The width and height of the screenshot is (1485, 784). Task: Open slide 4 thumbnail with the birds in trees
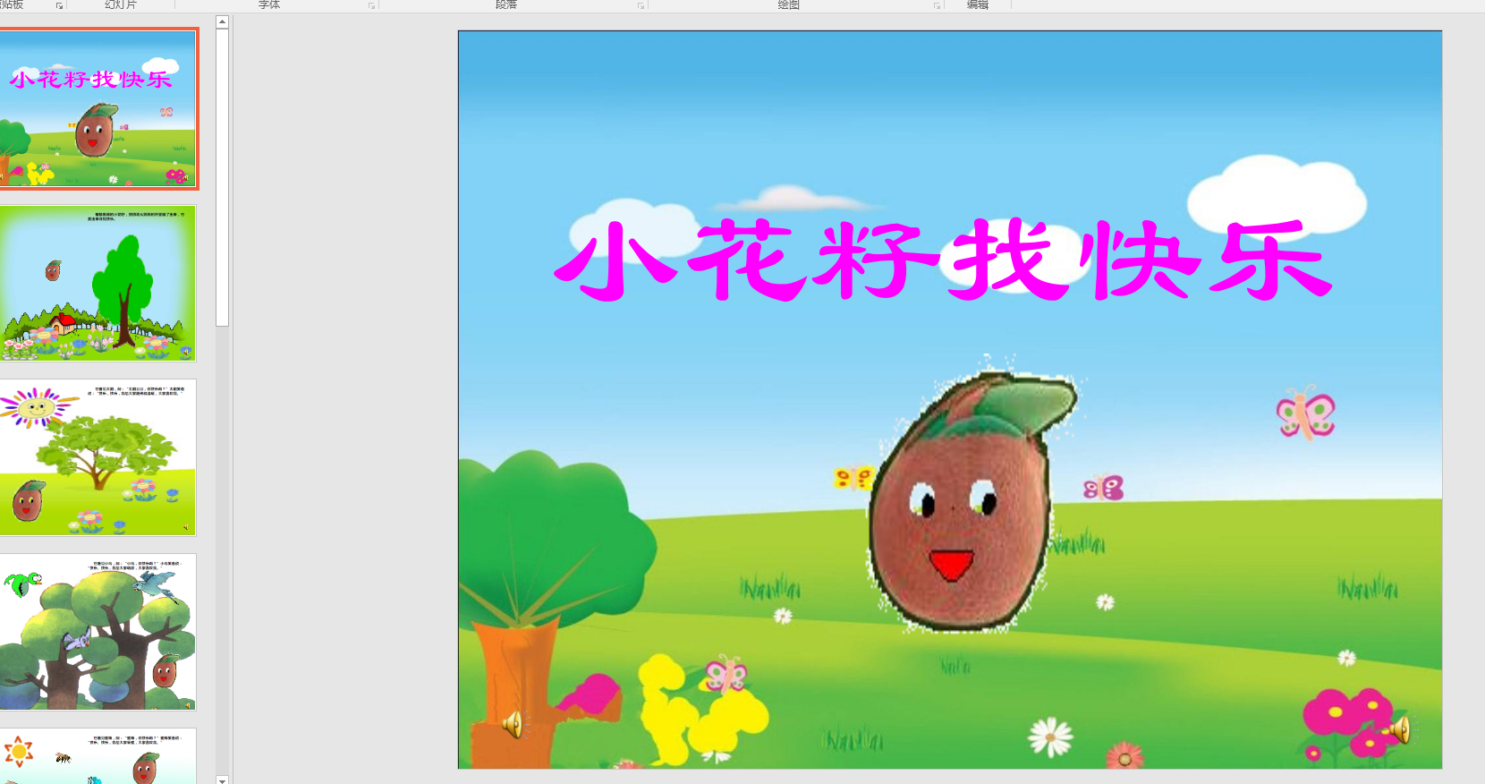98,632
